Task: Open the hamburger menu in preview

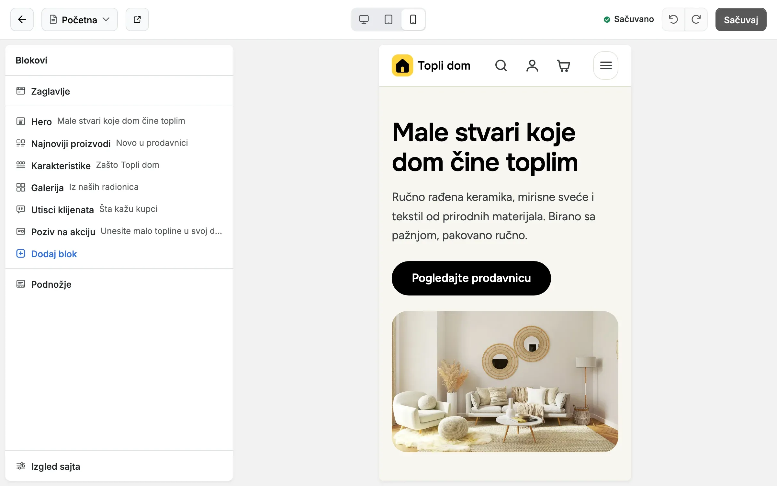Action: [x=606, y=65]
